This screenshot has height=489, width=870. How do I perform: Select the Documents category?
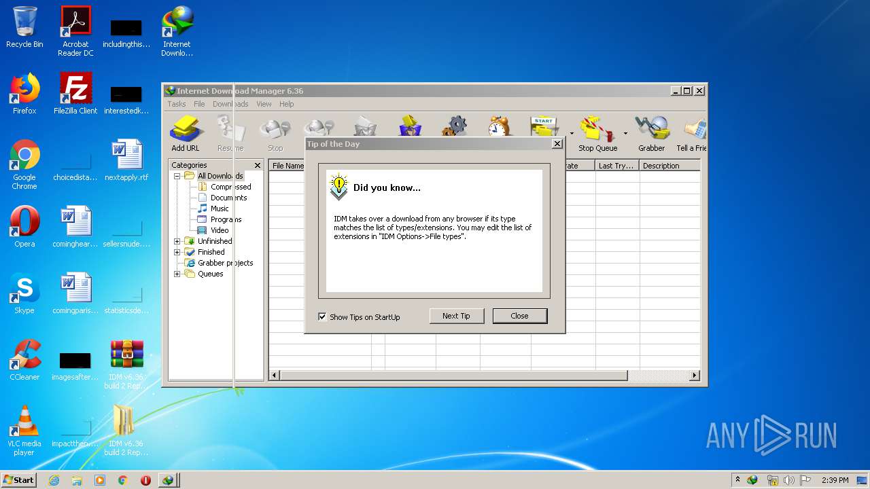pyautogui.click(x=228, y=198)
